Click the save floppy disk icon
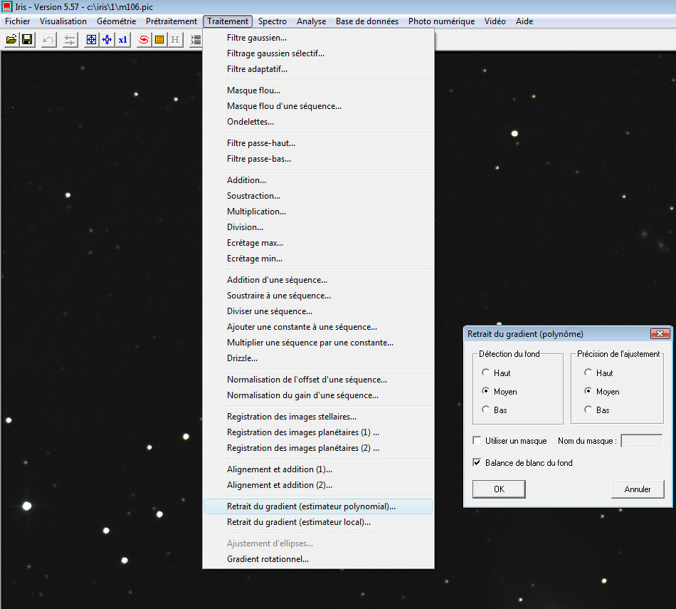This screenshot has width=676, height=609. click(27, 40)
